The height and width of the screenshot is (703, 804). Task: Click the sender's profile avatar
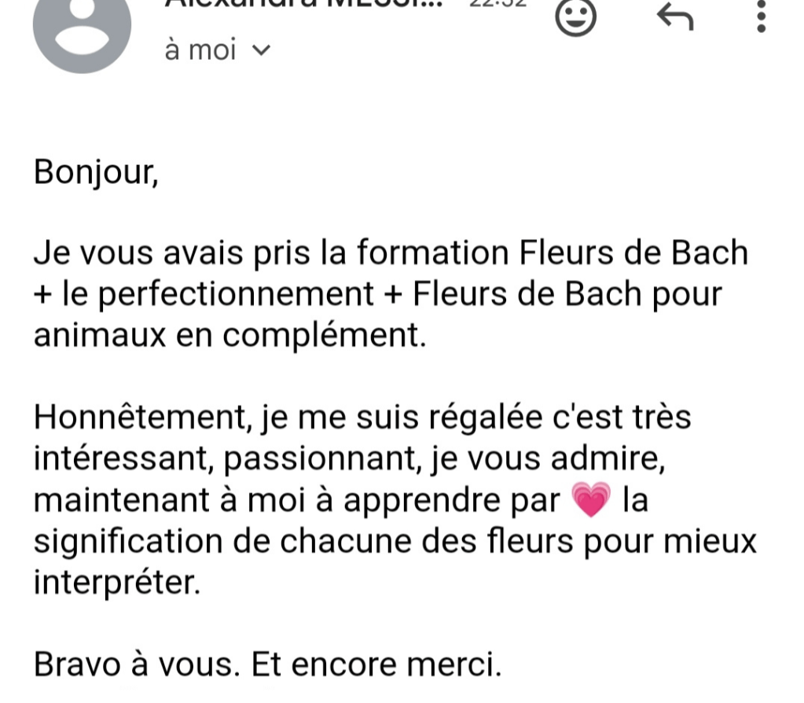click(81, 31)
